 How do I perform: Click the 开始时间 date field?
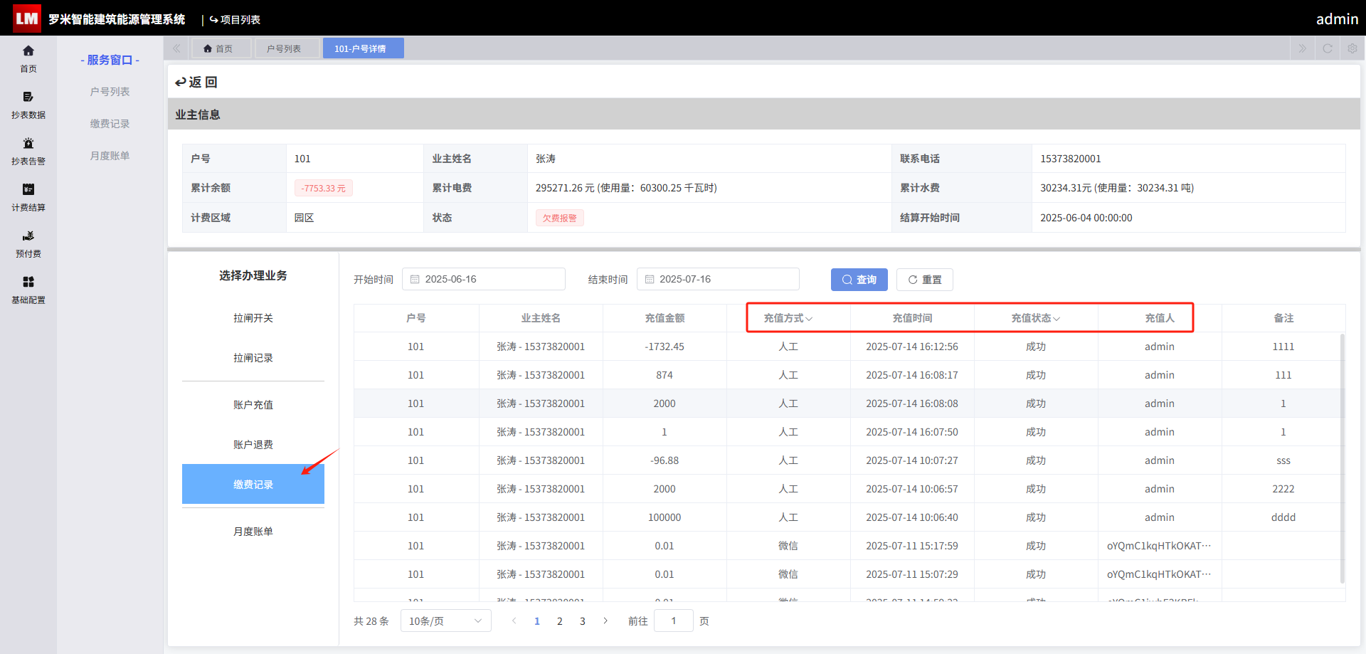tap(484, 279)
